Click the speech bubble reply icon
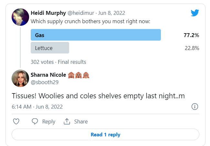The image size is (210, 146). (x=35, y=122)
